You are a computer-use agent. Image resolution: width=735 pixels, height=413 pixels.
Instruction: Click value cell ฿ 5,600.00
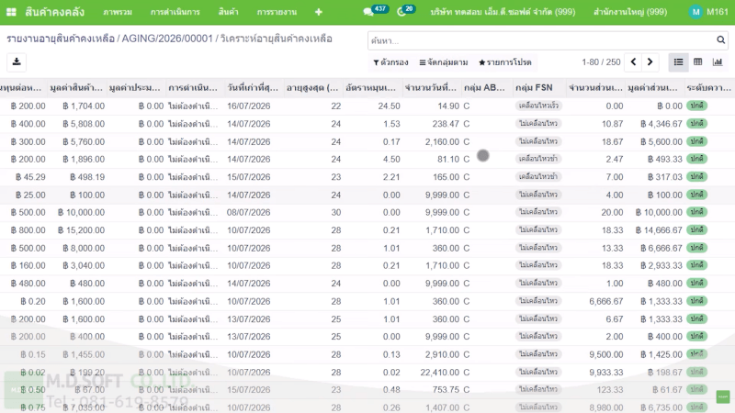click(661, 142)
